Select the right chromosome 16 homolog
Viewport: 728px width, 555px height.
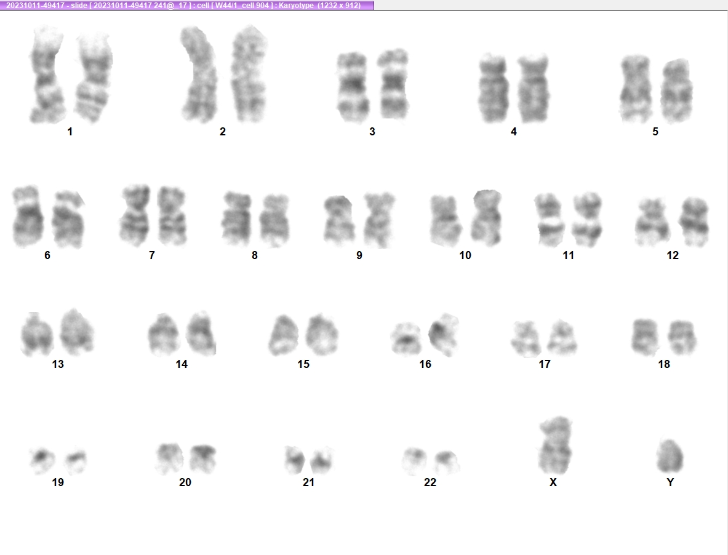444,335
